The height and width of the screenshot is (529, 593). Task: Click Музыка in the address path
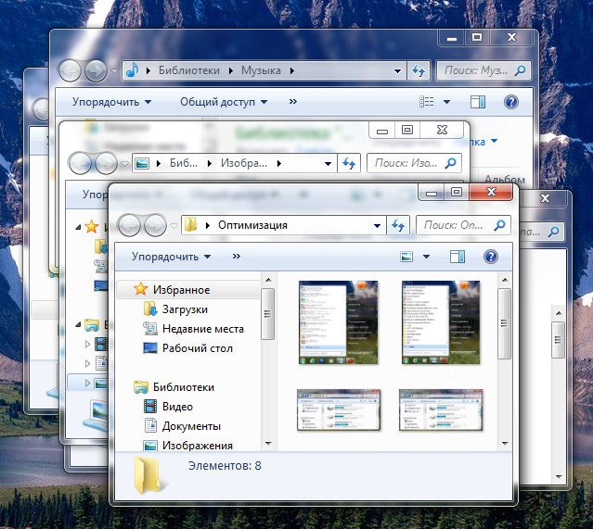pos(261,70)
